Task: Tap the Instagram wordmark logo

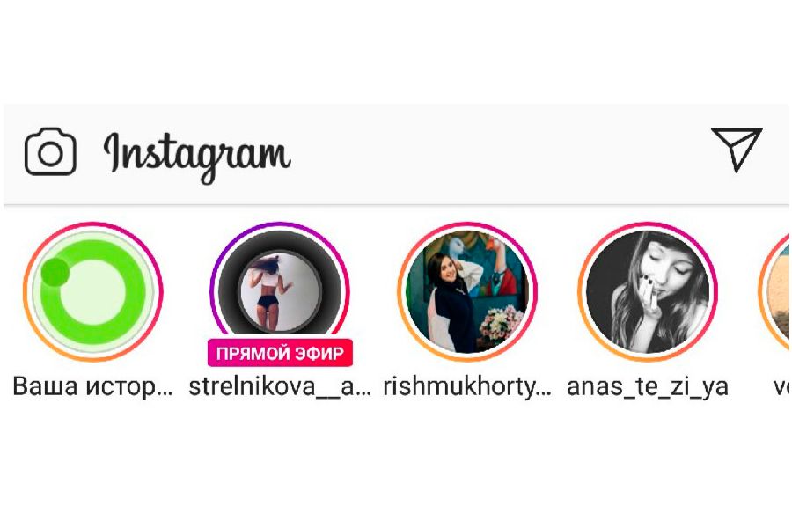Action: point(197,156)
